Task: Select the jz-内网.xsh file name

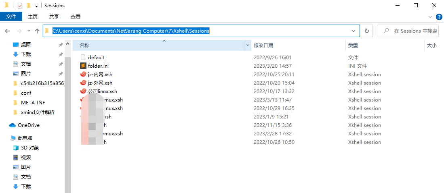Action: click(100, 74)
